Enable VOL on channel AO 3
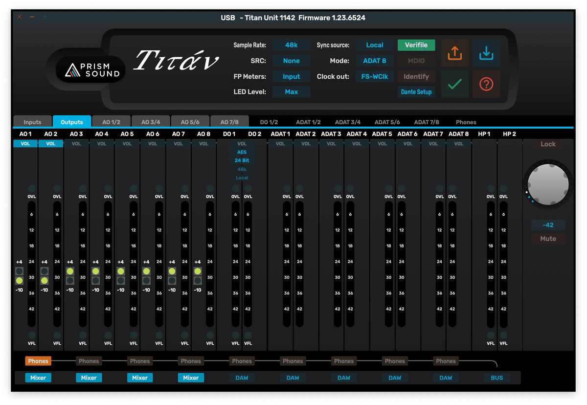This screenshot has height=405, width=587. click(x=76, y=144)
